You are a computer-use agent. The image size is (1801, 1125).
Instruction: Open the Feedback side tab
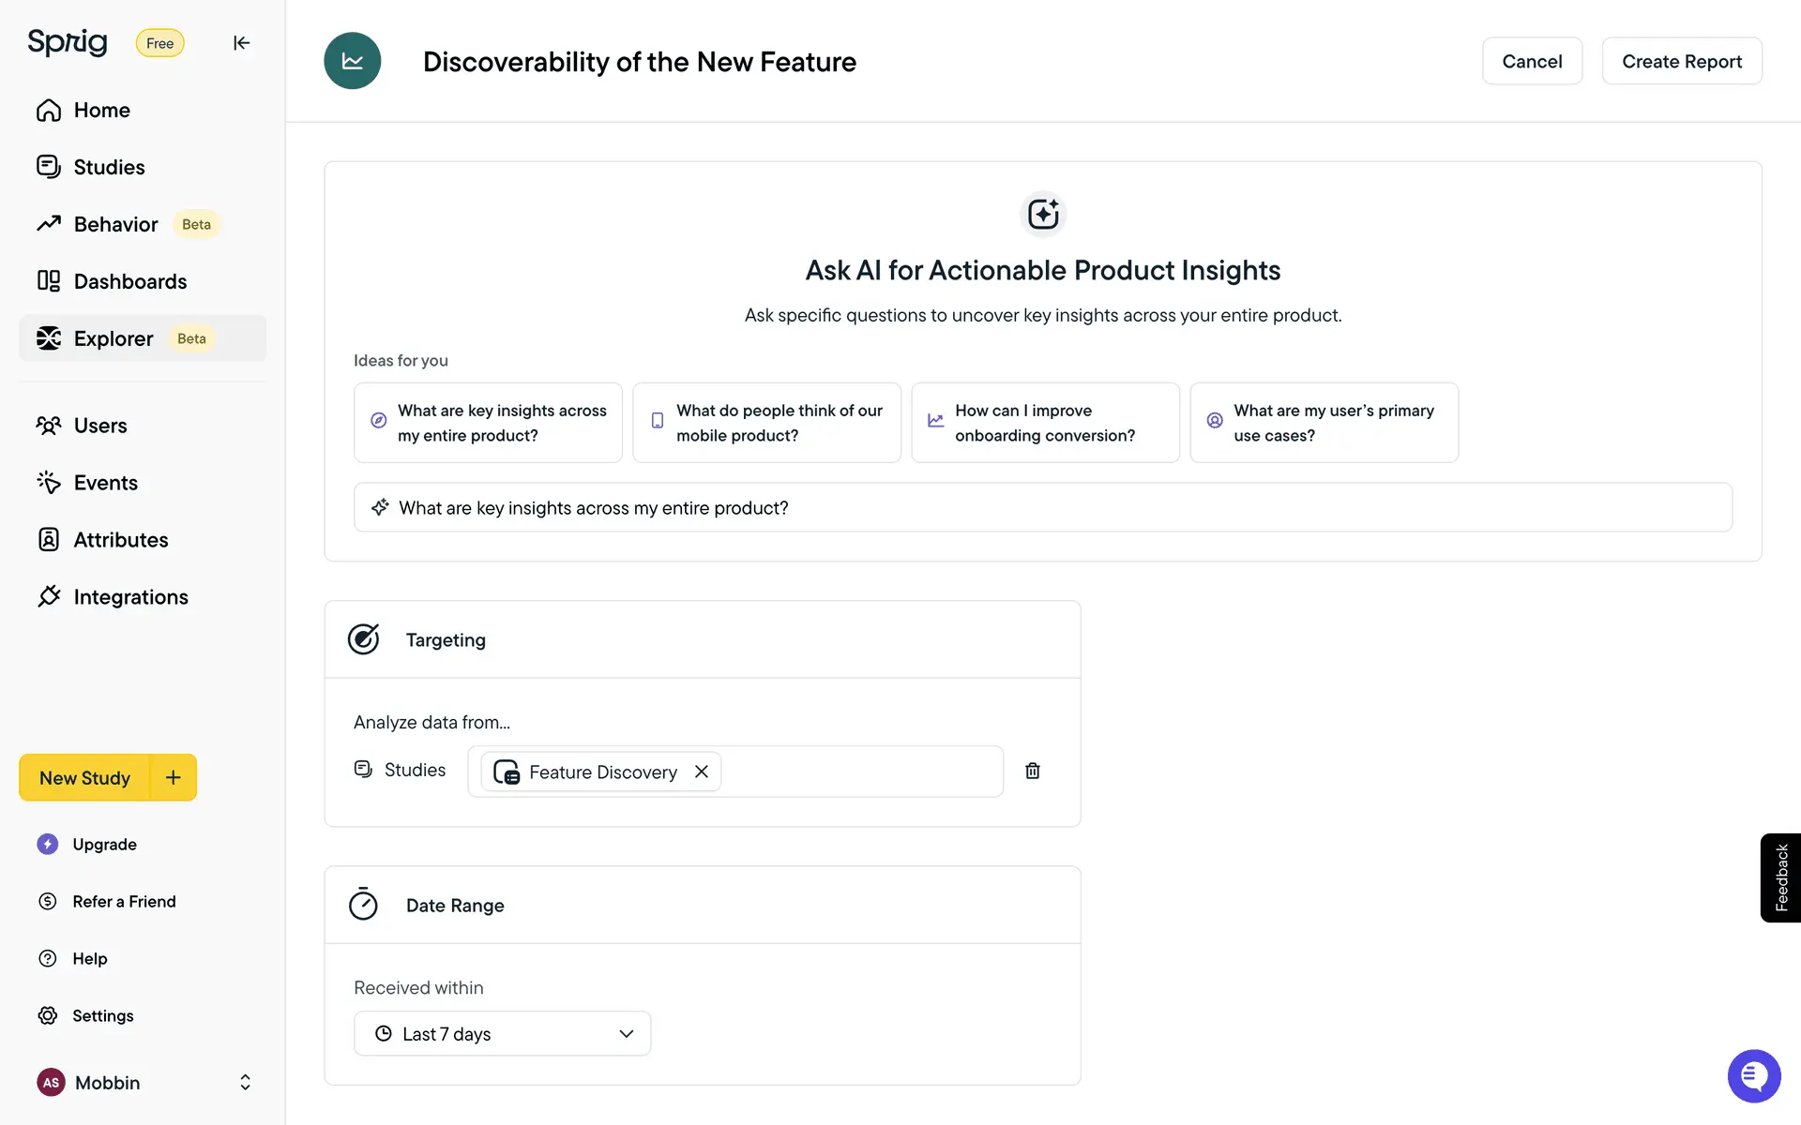(1780, 877)
